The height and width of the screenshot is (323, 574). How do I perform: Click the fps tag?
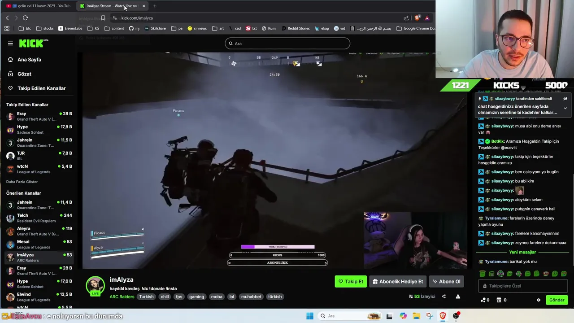[x=179, y=297]
